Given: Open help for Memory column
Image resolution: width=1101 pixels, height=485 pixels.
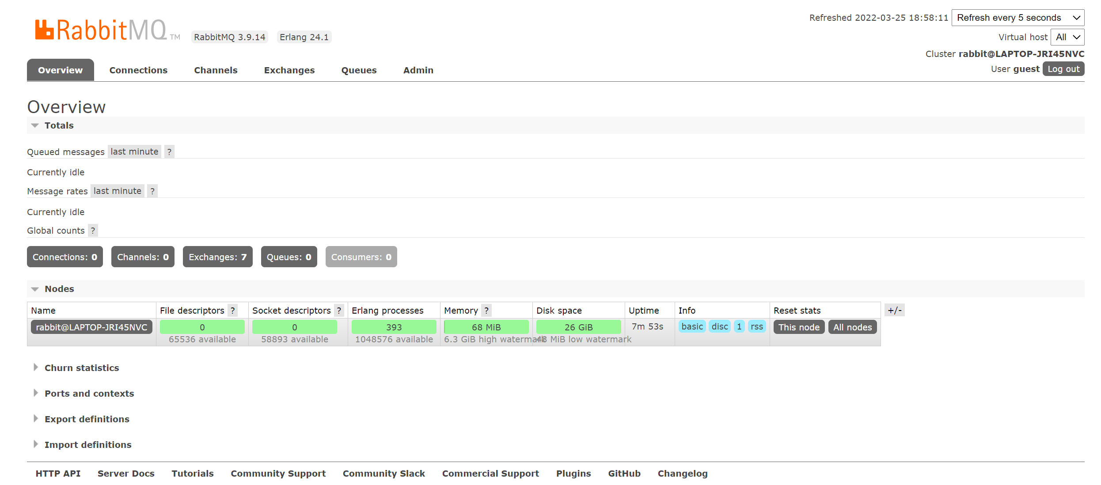Looking at the screenshot, I should coord(486,310).
